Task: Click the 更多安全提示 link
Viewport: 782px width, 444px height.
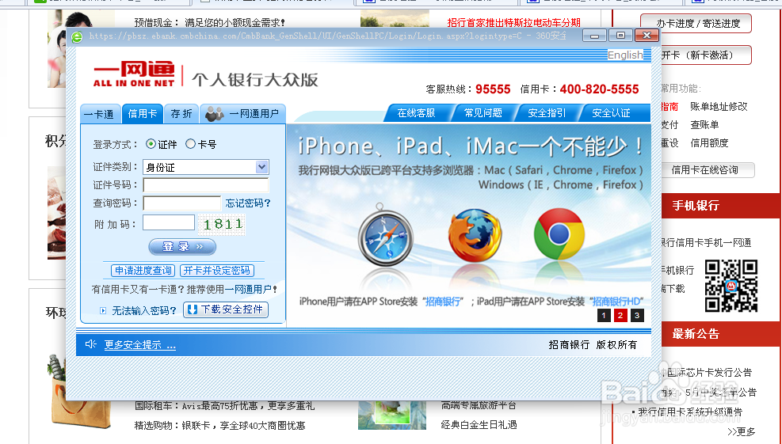Action: [139, 345]
